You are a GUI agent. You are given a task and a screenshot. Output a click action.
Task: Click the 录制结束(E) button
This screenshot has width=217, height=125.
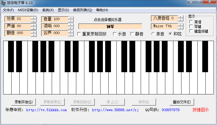click(x=53, y=102)
